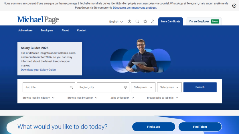The image size is (239, 134).
Task: Open the accessibility options icon
Action: [x=129, y=21]
